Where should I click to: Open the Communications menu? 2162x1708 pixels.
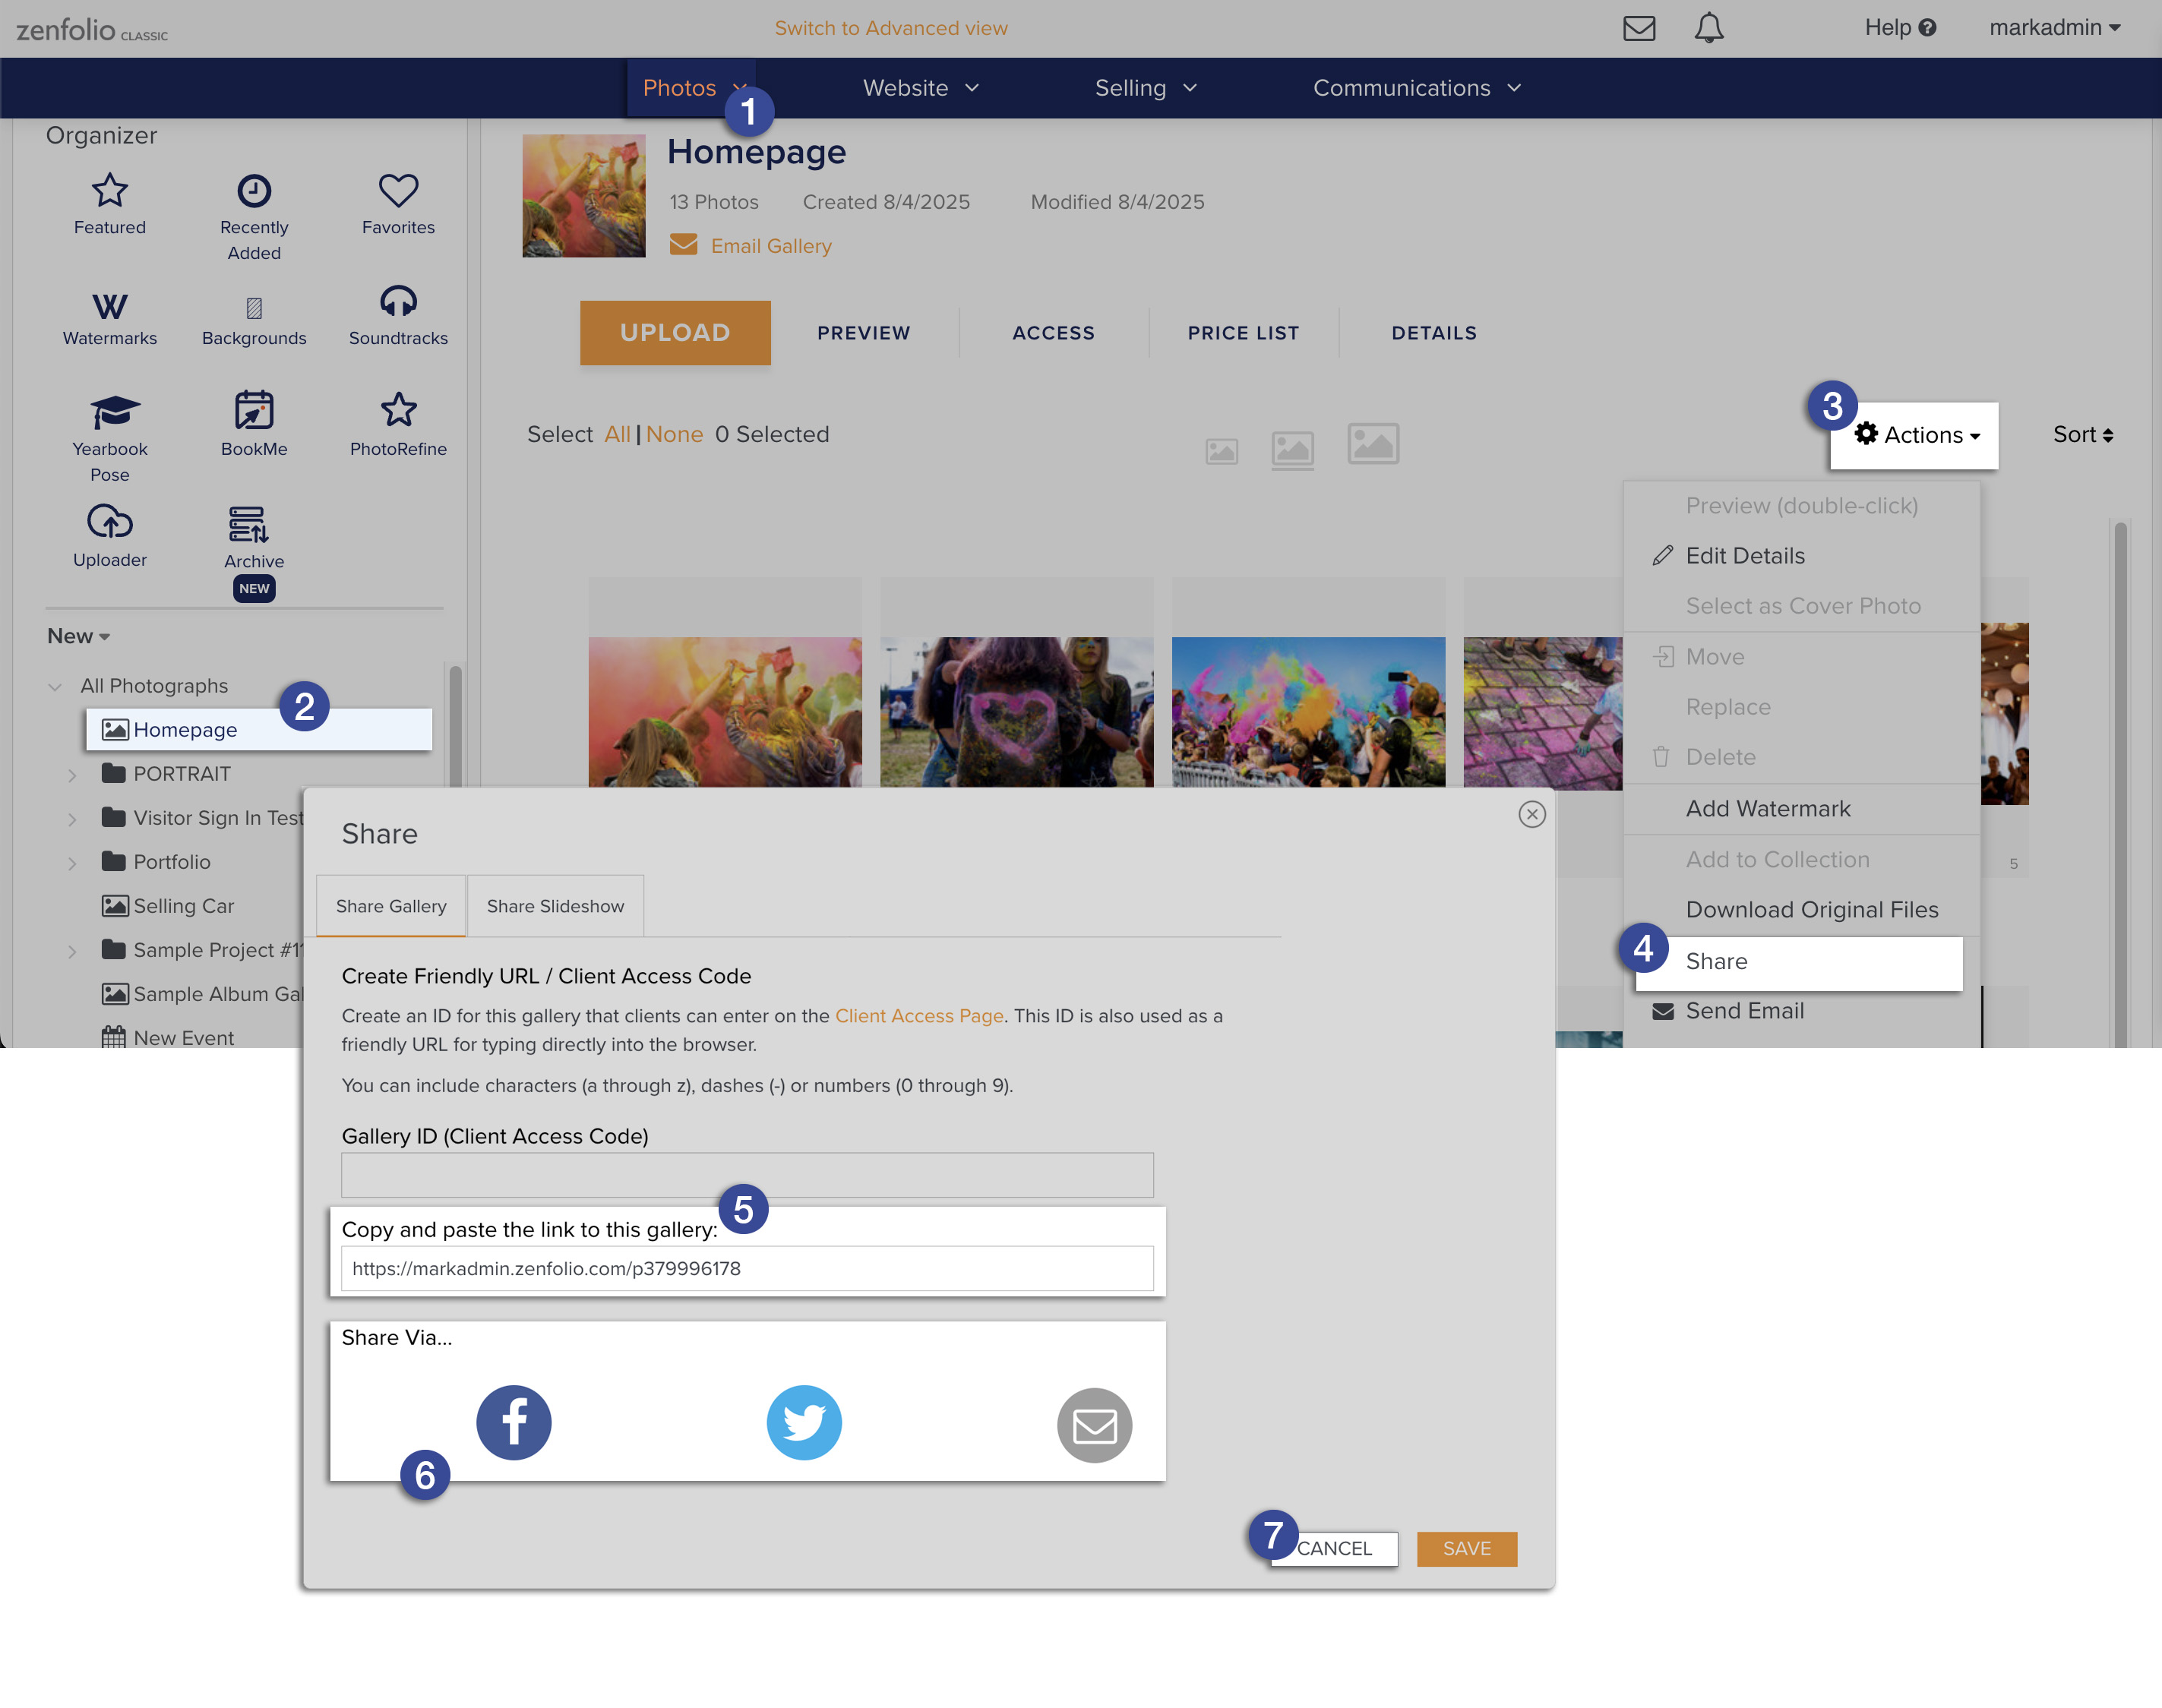[1417, 88]
